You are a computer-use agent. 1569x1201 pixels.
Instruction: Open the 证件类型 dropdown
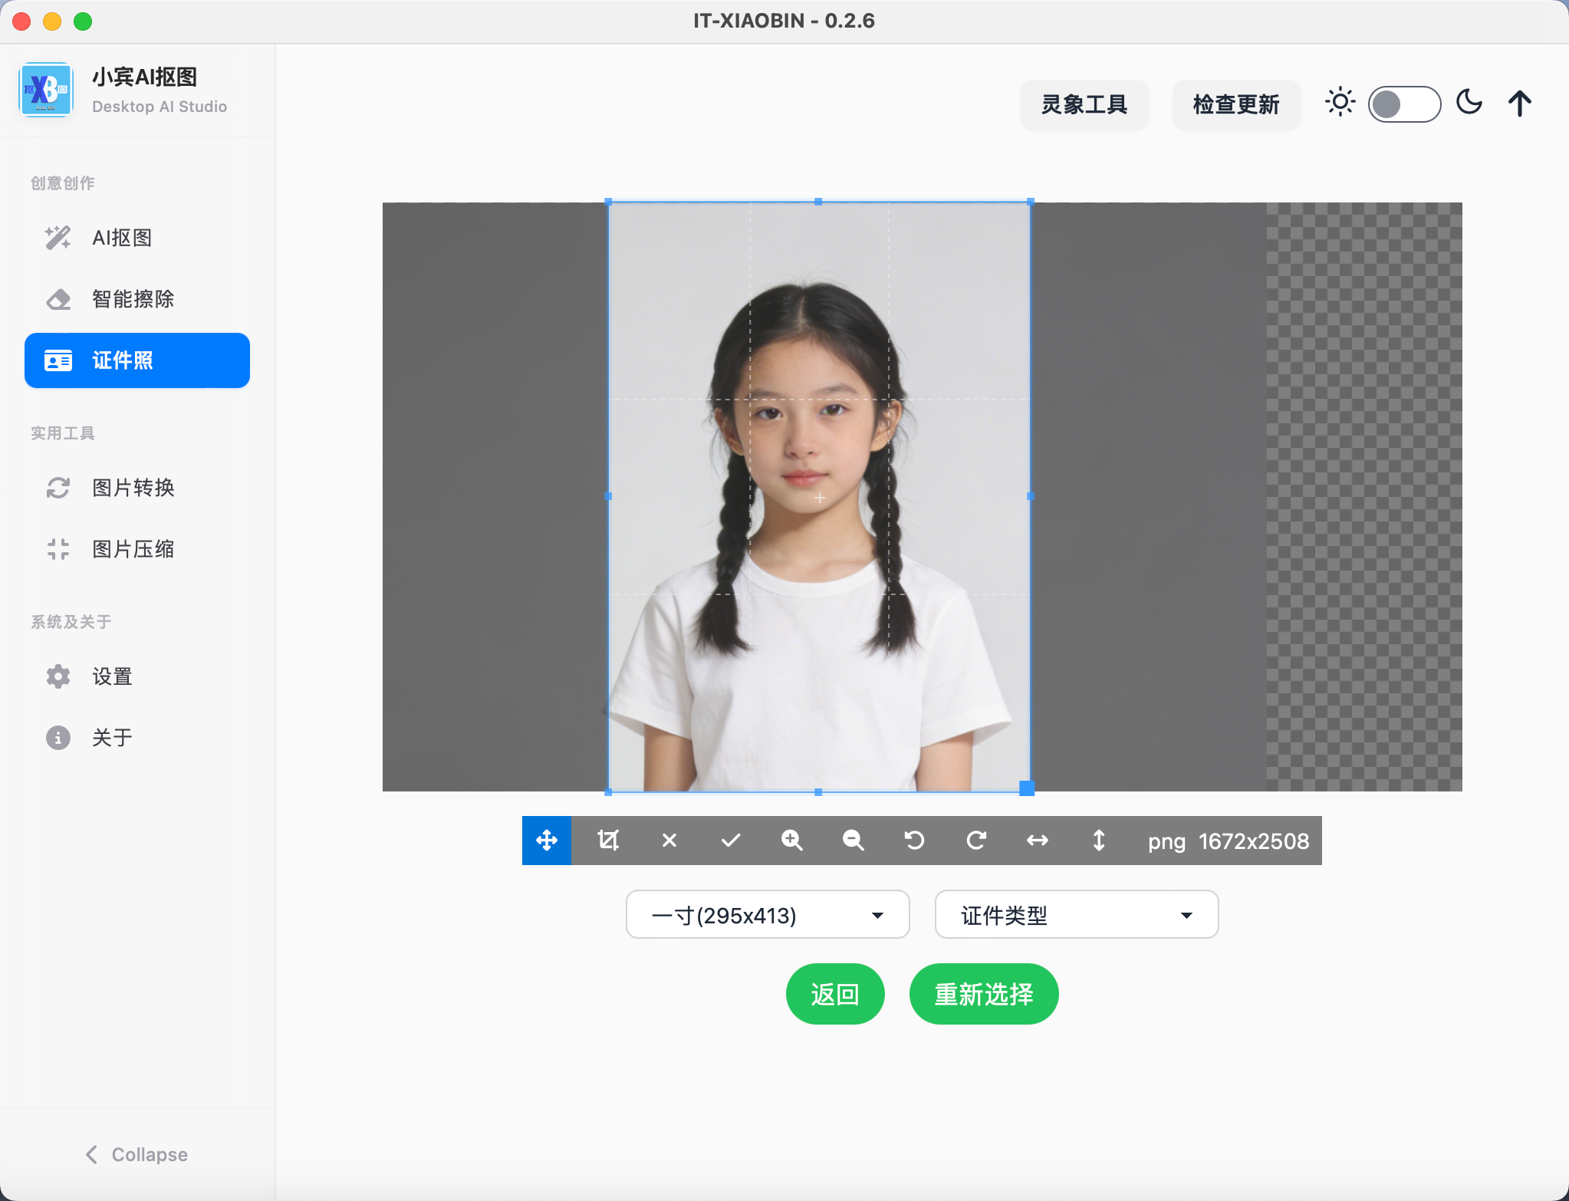(x=1077, y=914)
